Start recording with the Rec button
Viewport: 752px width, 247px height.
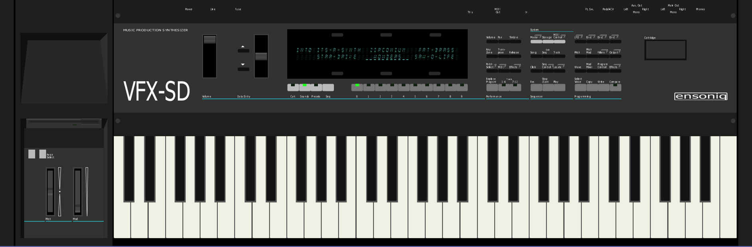click(536, 88)
